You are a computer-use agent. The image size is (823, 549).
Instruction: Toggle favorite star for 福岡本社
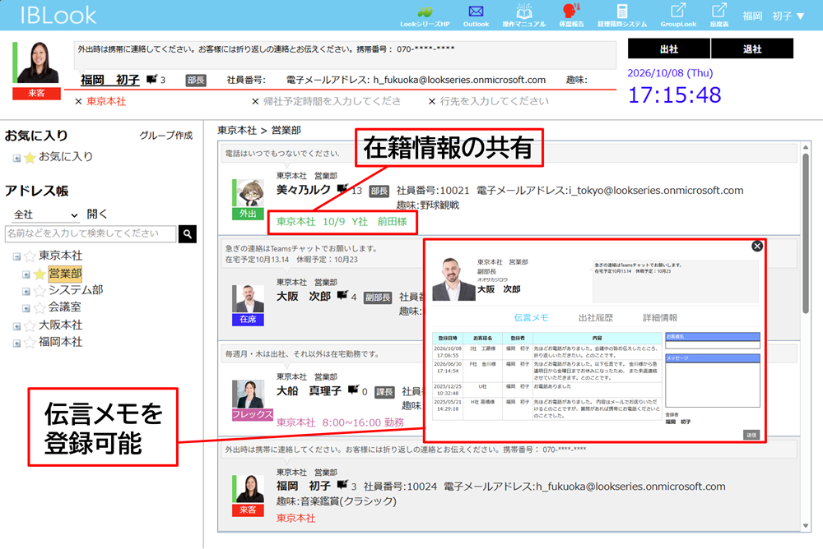(x=30, y=343)
